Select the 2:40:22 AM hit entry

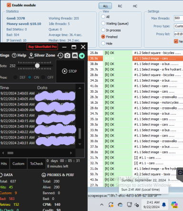38,132
